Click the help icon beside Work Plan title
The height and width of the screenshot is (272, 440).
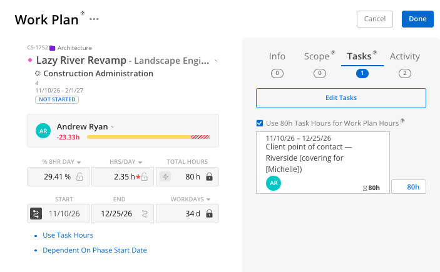(x=83, y=13)
